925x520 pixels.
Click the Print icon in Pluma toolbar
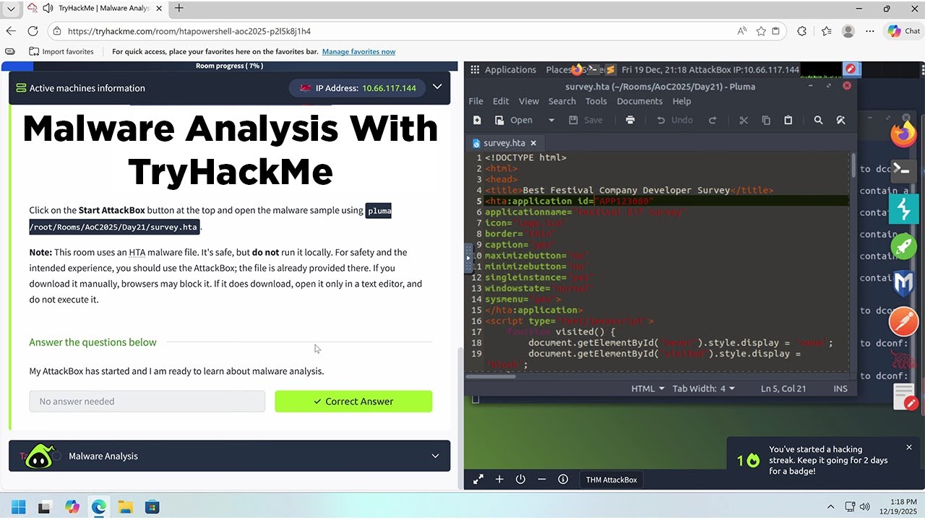[x=630, y=121]
